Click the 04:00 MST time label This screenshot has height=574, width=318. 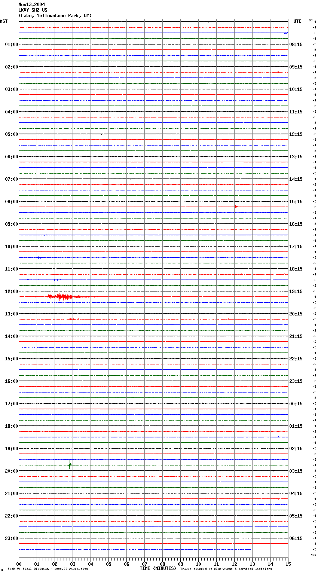[11, 112]
